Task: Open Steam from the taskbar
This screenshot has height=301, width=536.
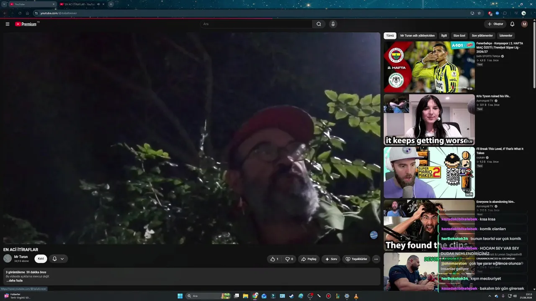Action: click(x=291, y=296)
